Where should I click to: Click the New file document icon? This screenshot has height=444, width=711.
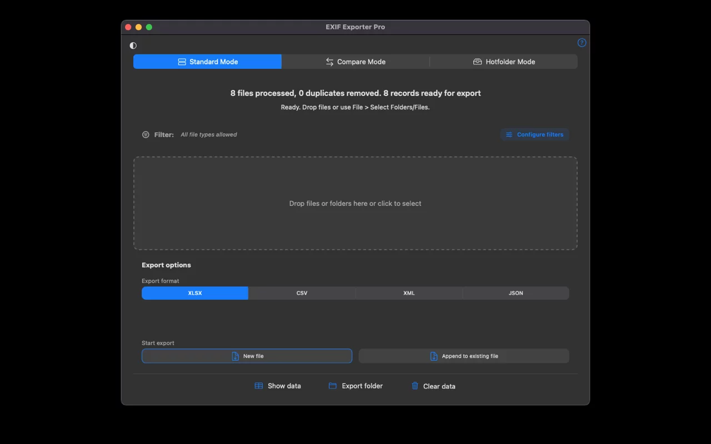pyautogui.click(x=236, y=356)
